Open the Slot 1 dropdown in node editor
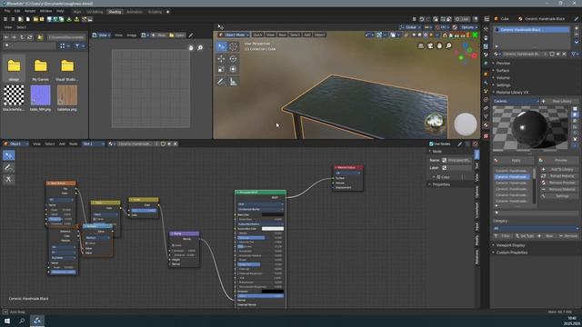This screenshot has width=582, height=327. click(x=93, y=144)
